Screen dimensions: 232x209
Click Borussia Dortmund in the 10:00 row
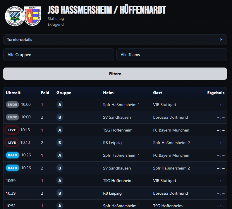(x=171, y=117)
